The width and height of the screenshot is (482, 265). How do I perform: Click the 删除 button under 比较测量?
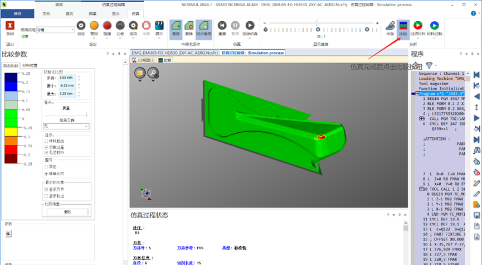click(x=67, y=212)
